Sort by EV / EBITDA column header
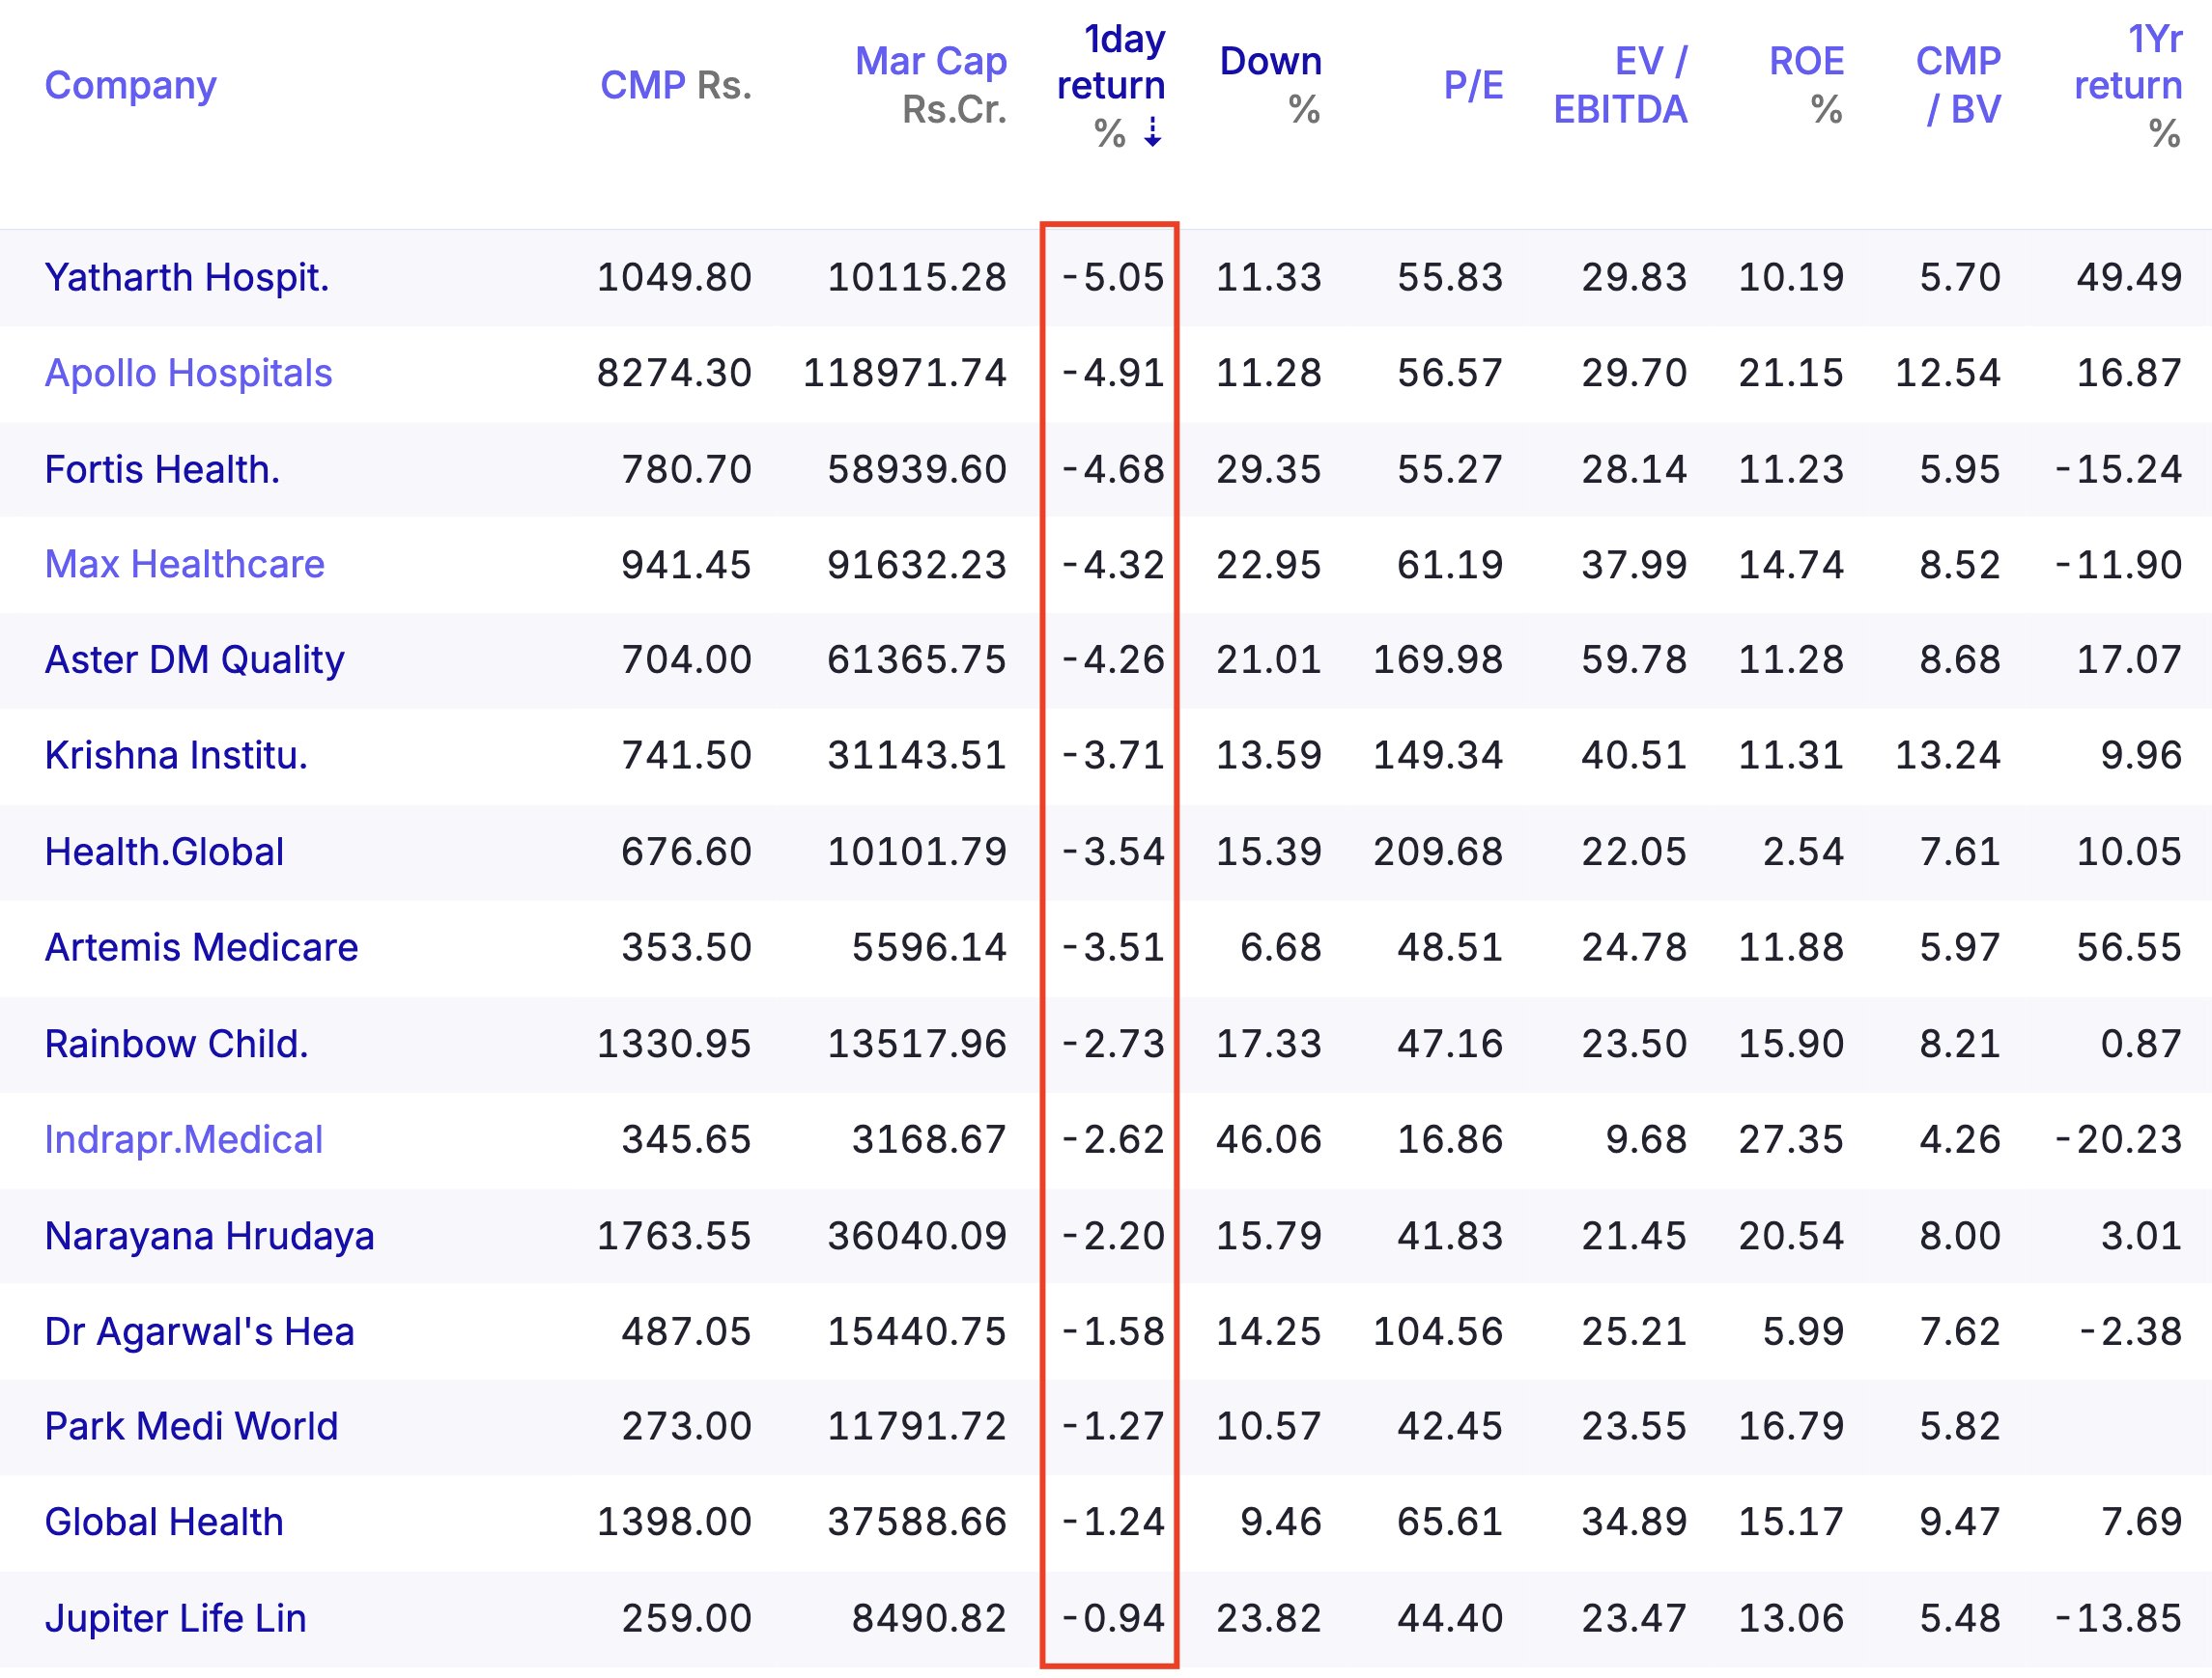Image resolution: width=2212 pixels, height=1678 pixels. (1620, 85)
